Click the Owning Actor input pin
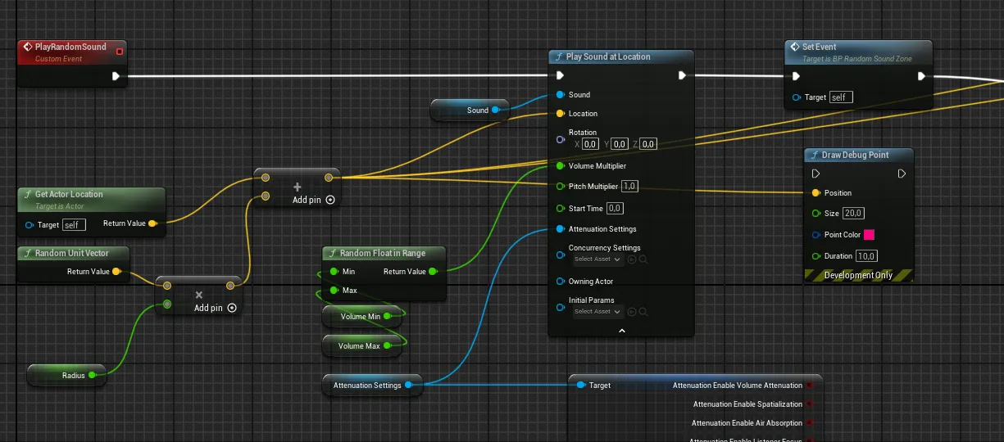 560,282
